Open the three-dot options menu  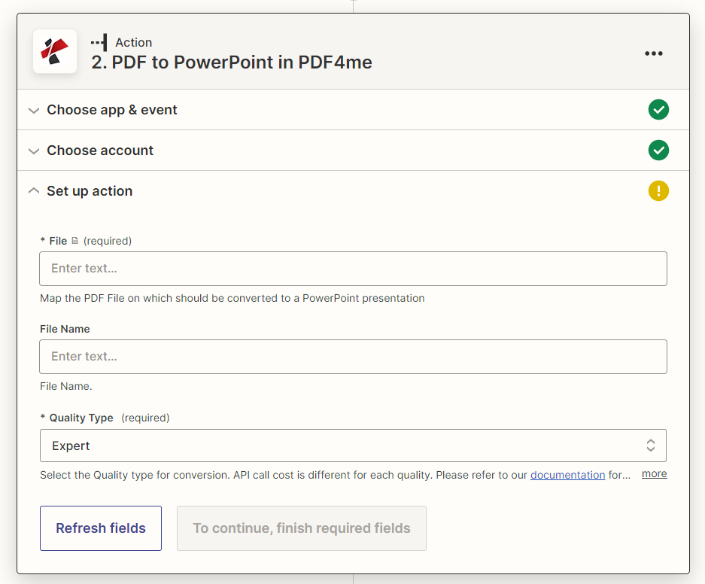click(653, 53)
